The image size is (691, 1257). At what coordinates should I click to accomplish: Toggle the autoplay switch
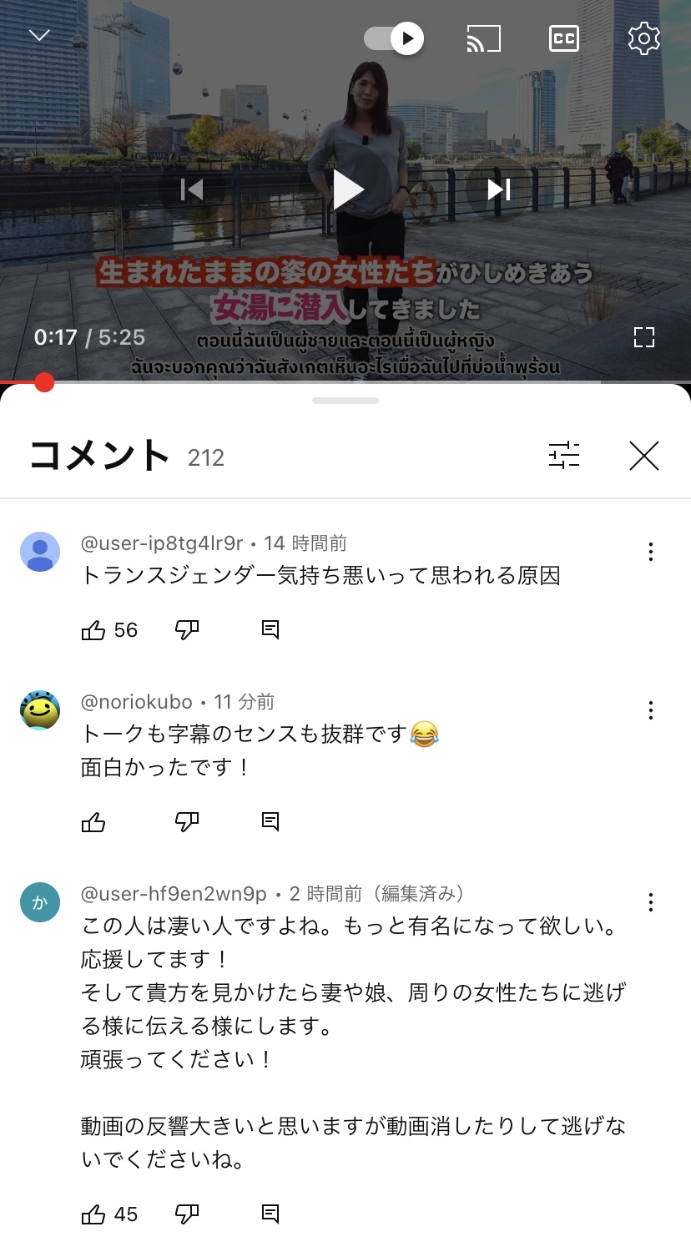click(x=394, y=38)
